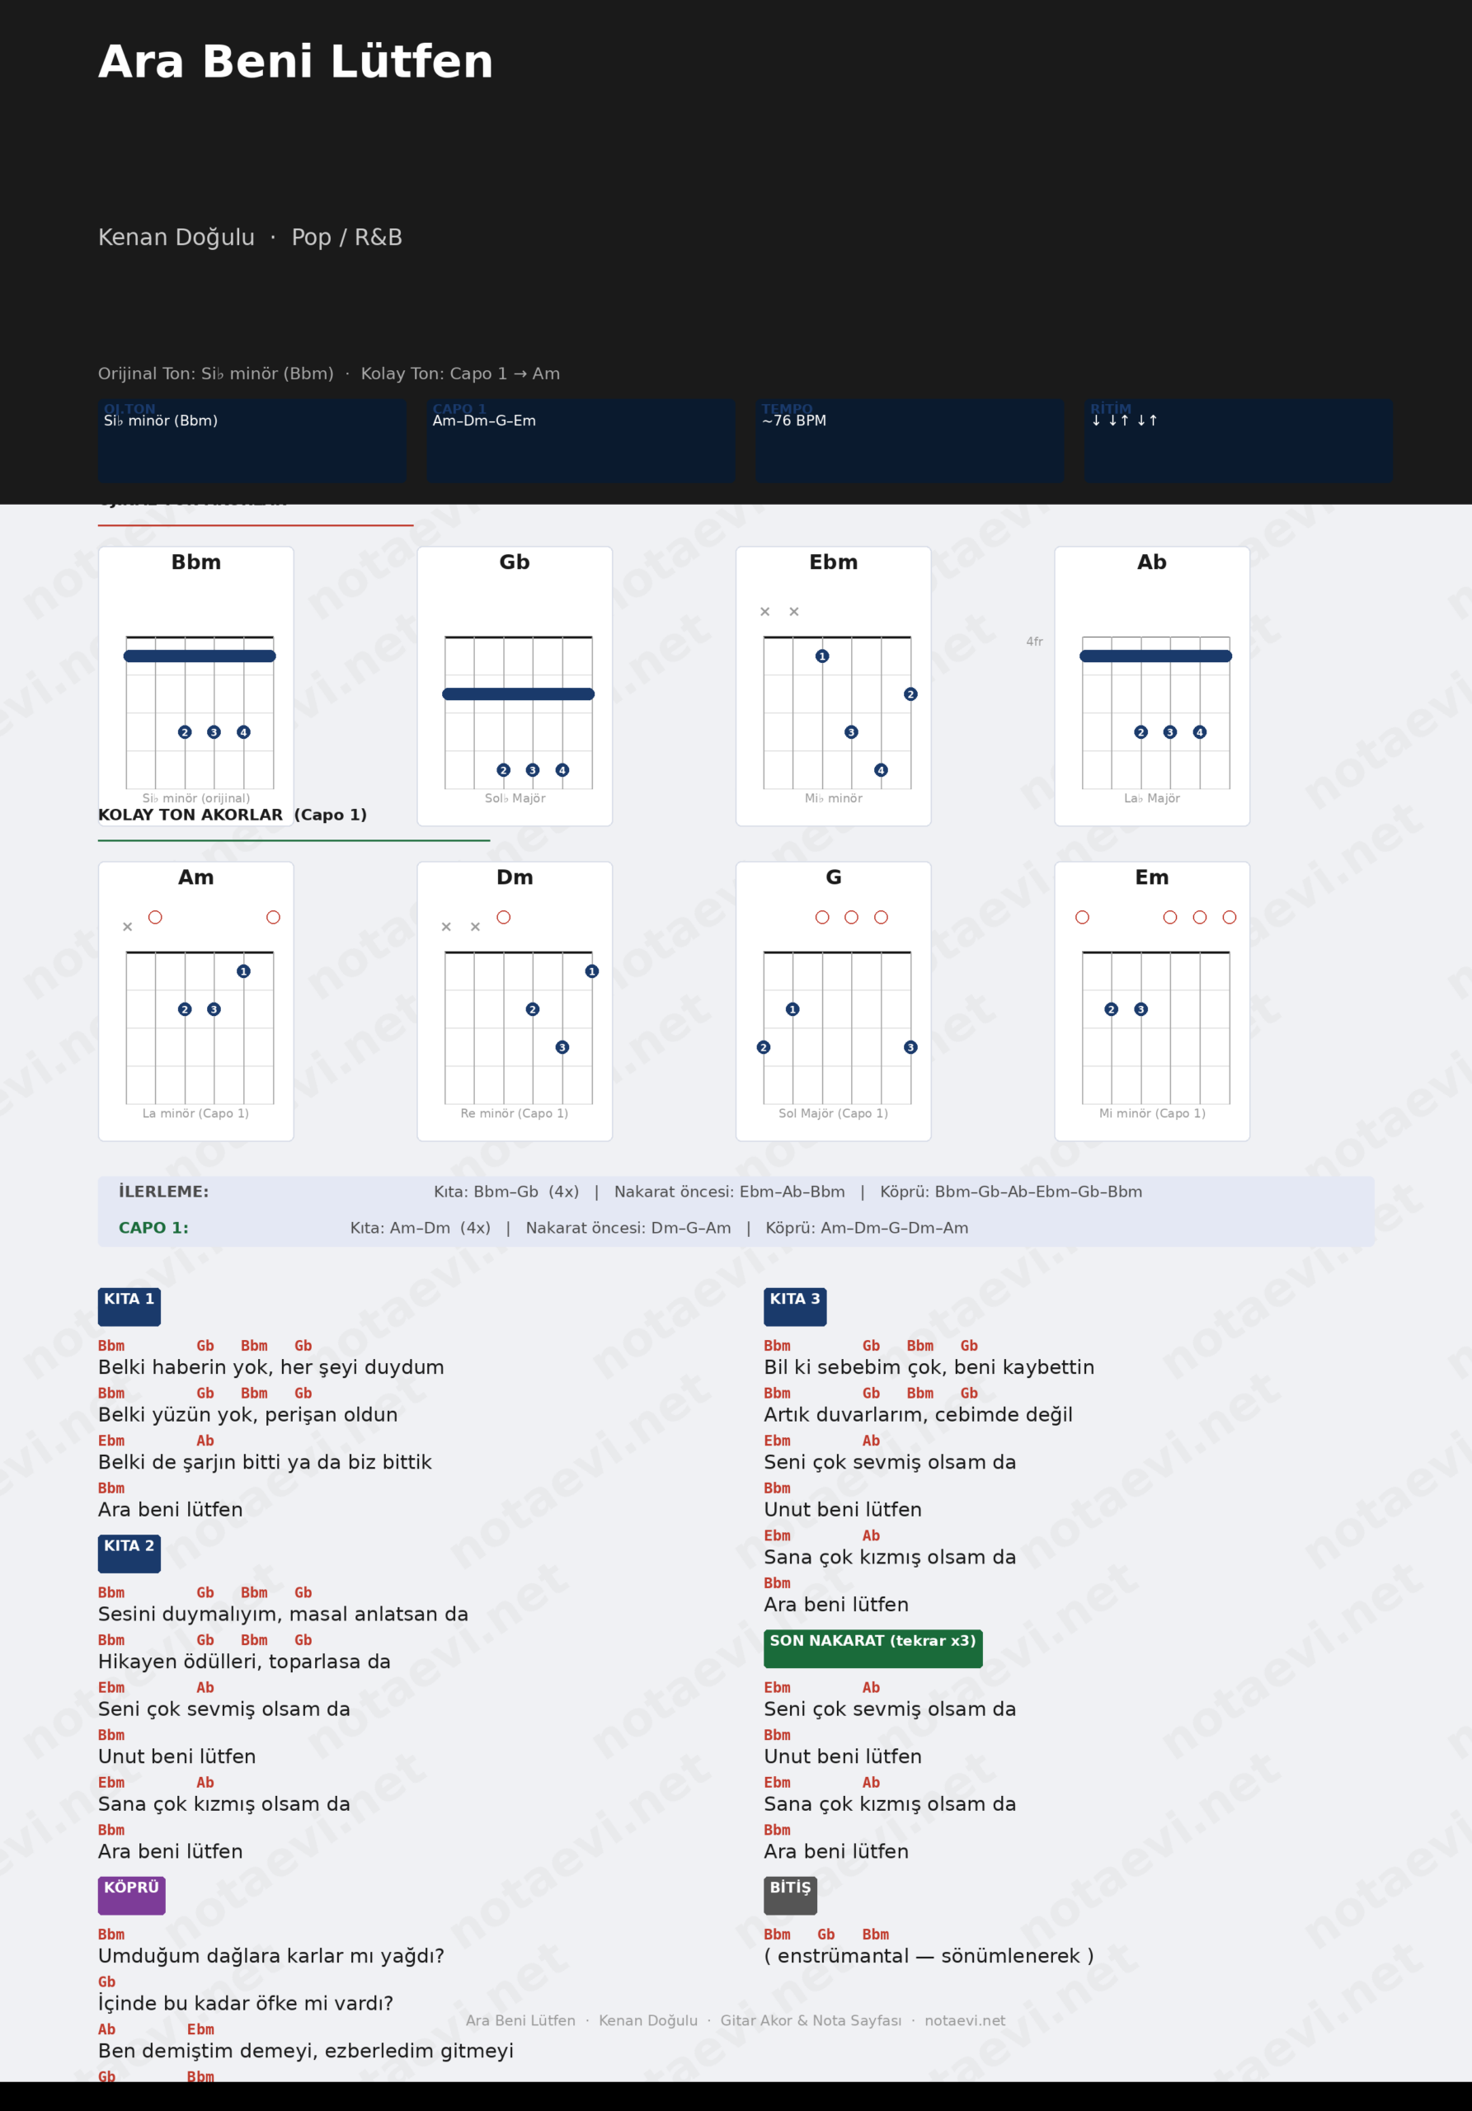The width and height of the screenshot is (1472, 2111).
Task: Click the KITA 3 section badge
Action: point(794,1305)
